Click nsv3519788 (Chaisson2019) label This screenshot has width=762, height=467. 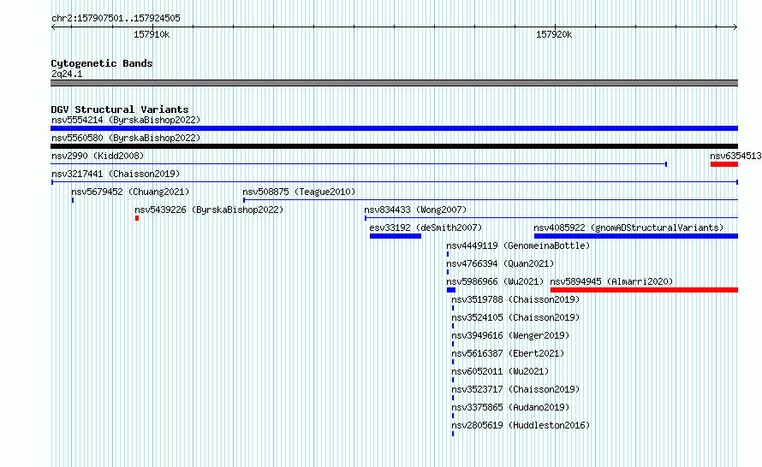point(515,299)
